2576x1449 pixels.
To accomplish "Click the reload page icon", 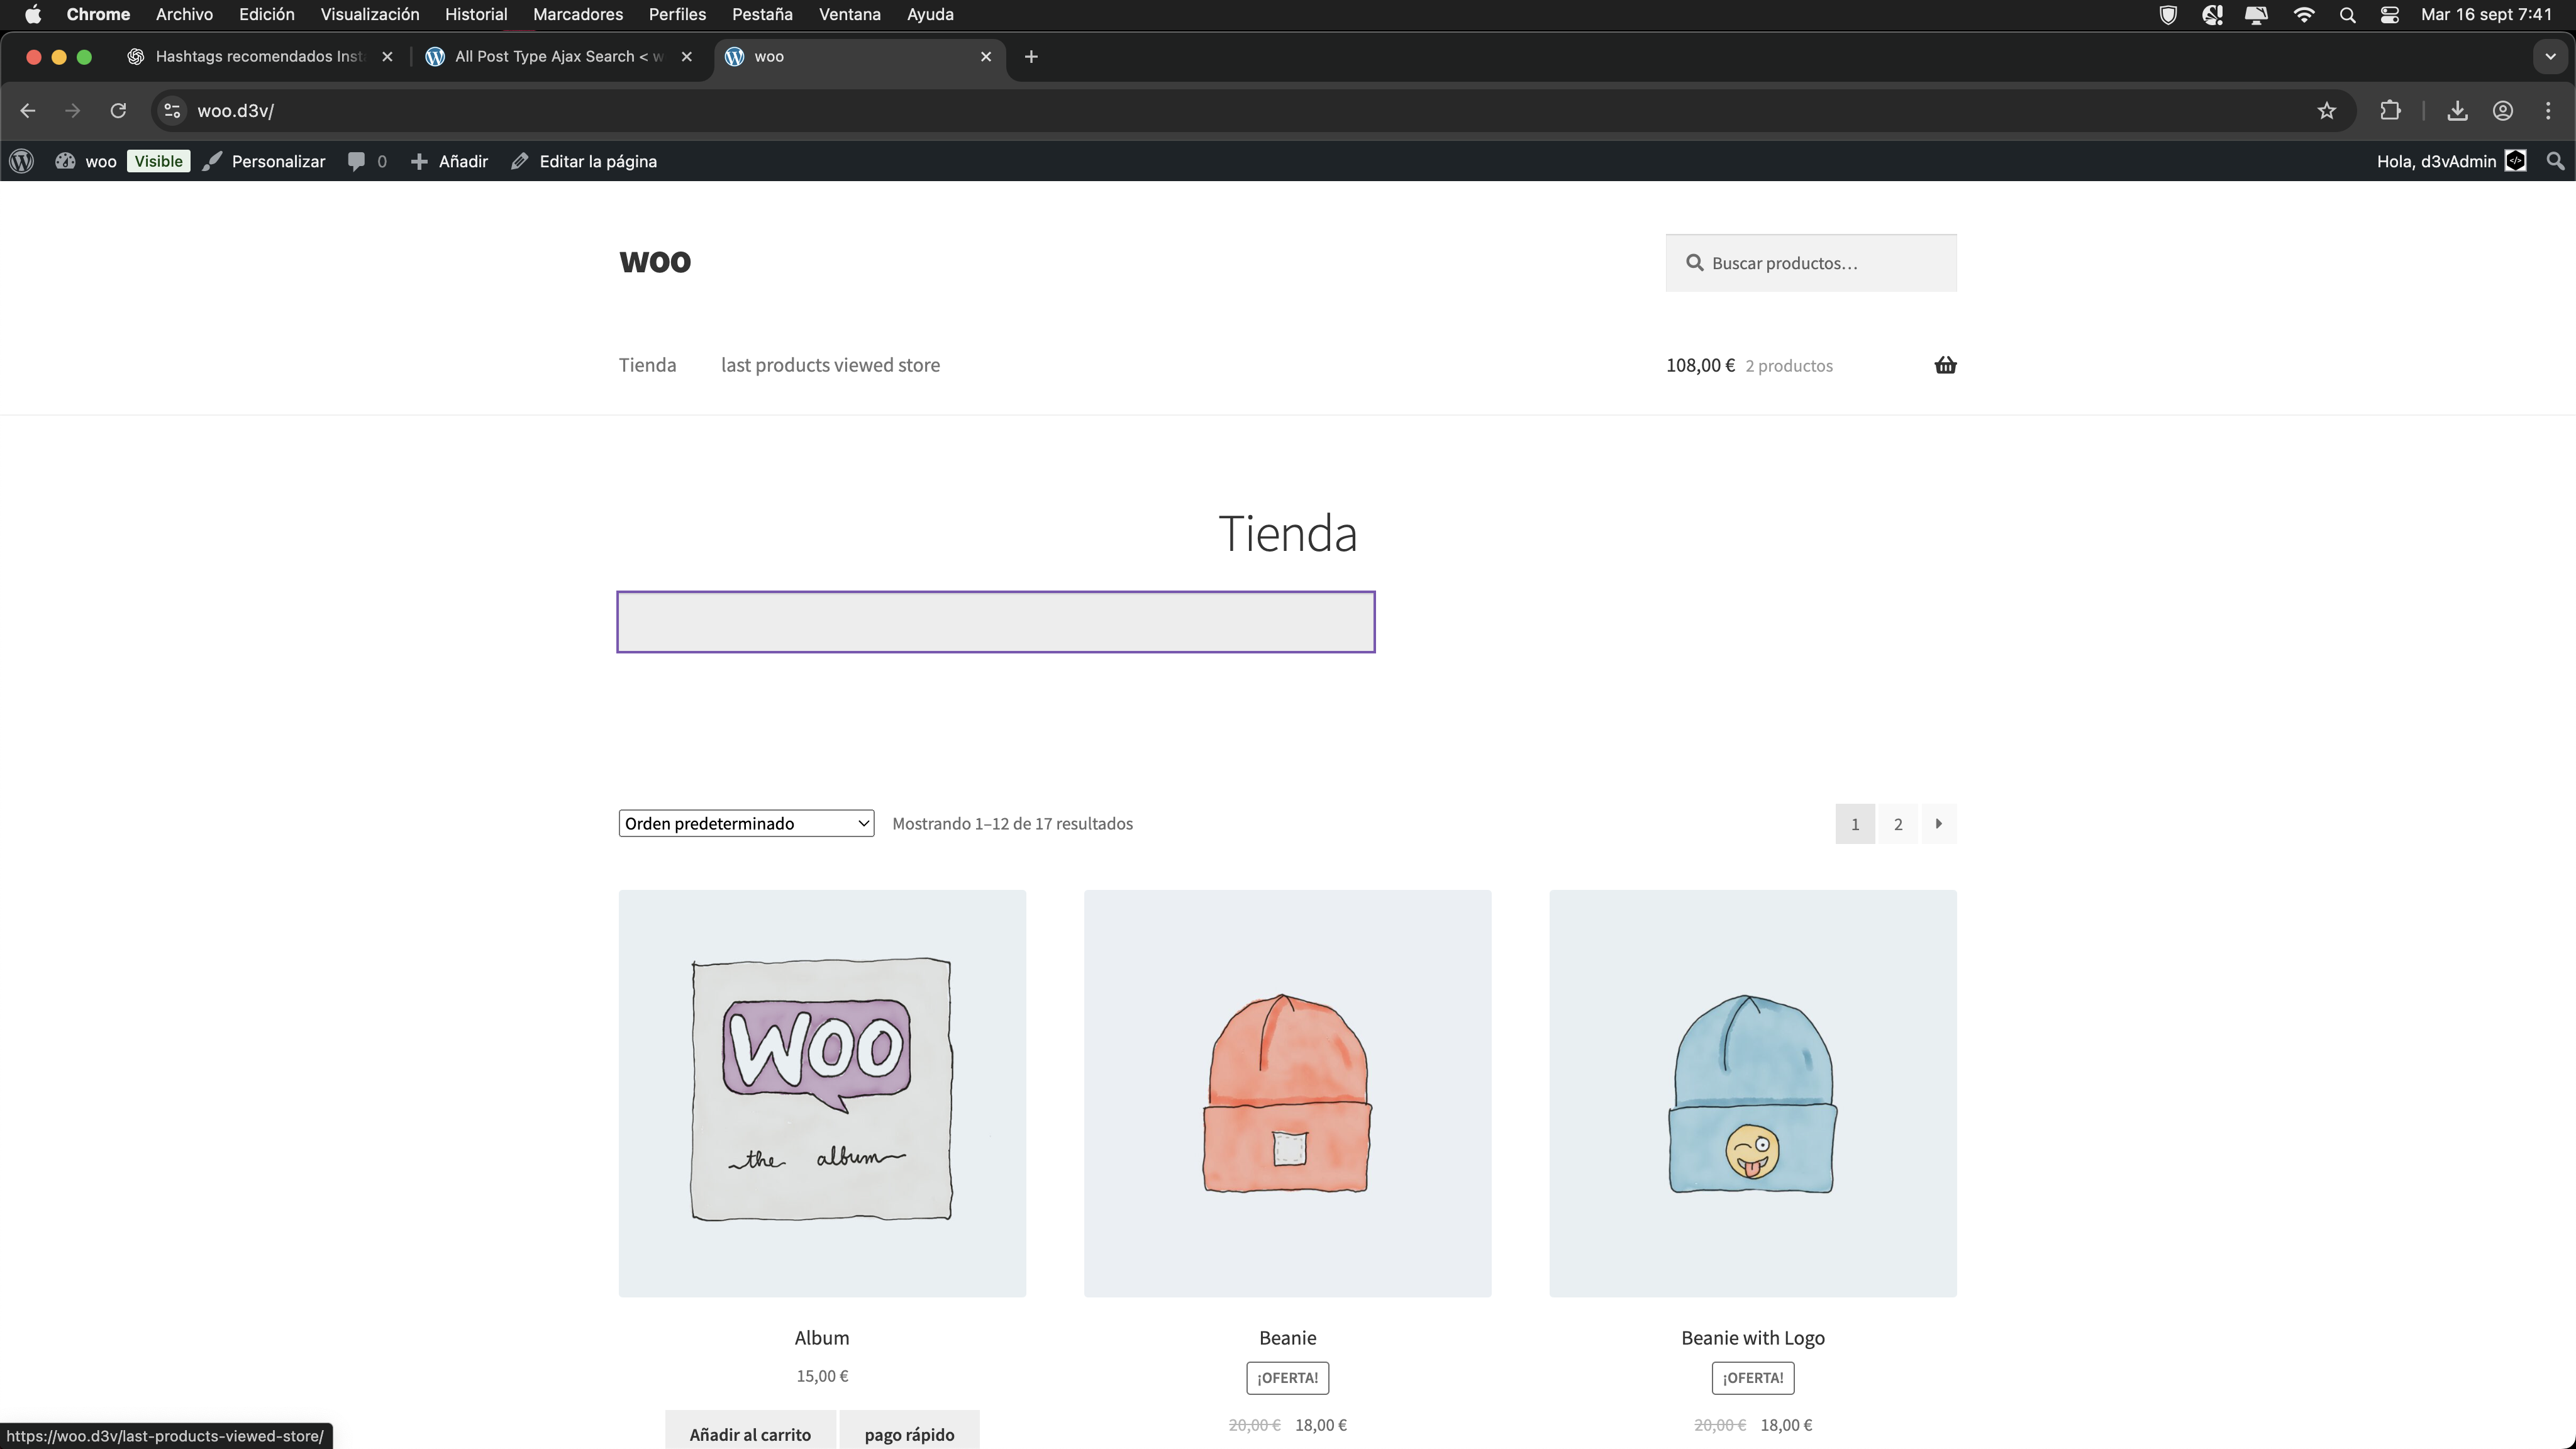I will pos(118,110).
